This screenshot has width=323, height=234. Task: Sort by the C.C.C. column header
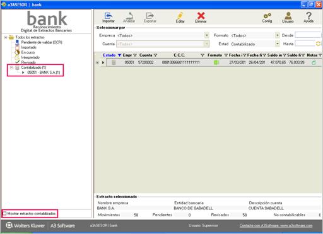click(179, 55)
